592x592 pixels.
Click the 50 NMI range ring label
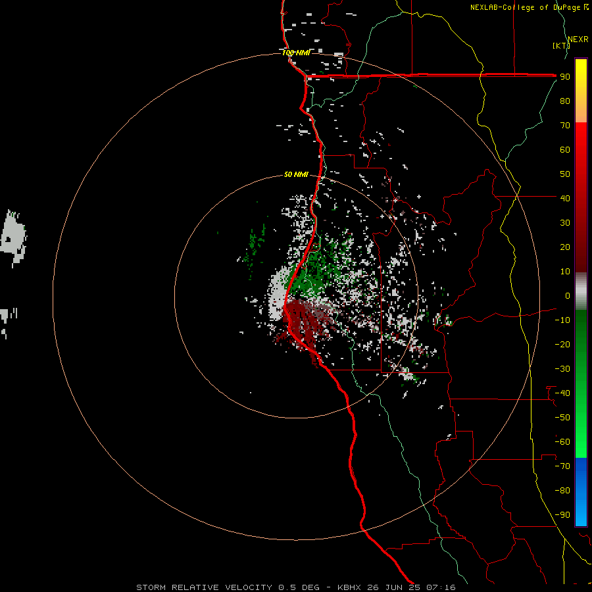point(296,174)
